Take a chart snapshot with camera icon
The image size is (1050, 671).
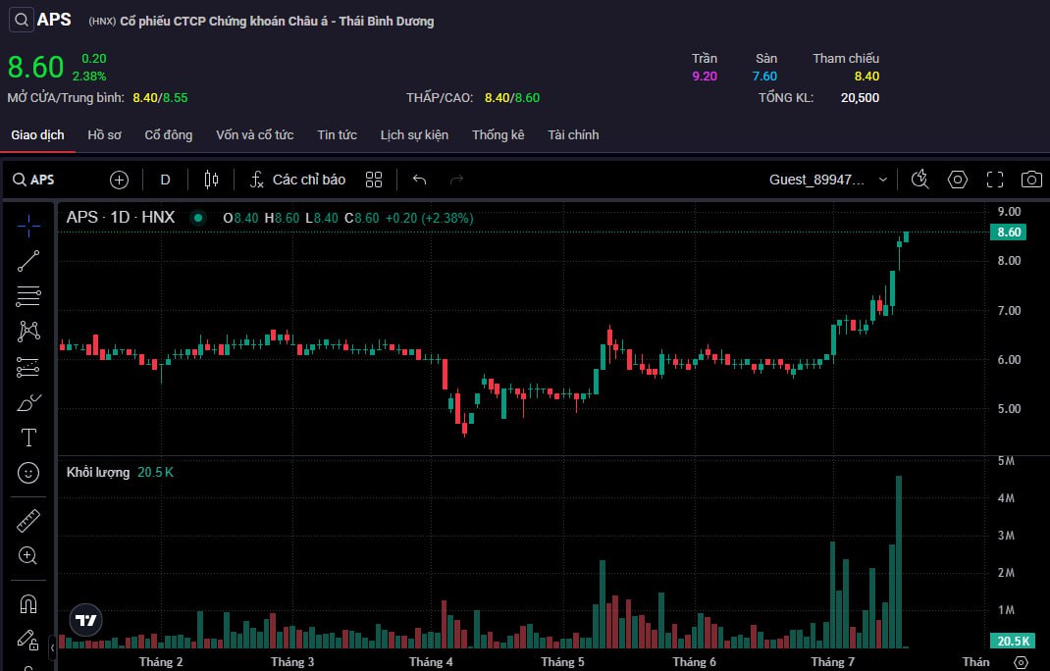point(1031,180)
